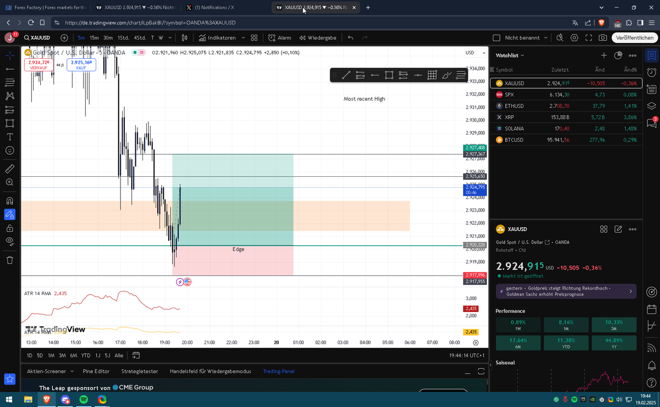Select the brush tool in floating toolbar
Screen dimensions: 660x407
point(447,75)
